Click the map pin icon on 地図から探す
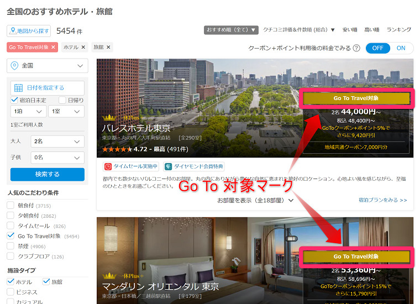The width and height of the screenshot is (420, 304). tap(13, 31)
